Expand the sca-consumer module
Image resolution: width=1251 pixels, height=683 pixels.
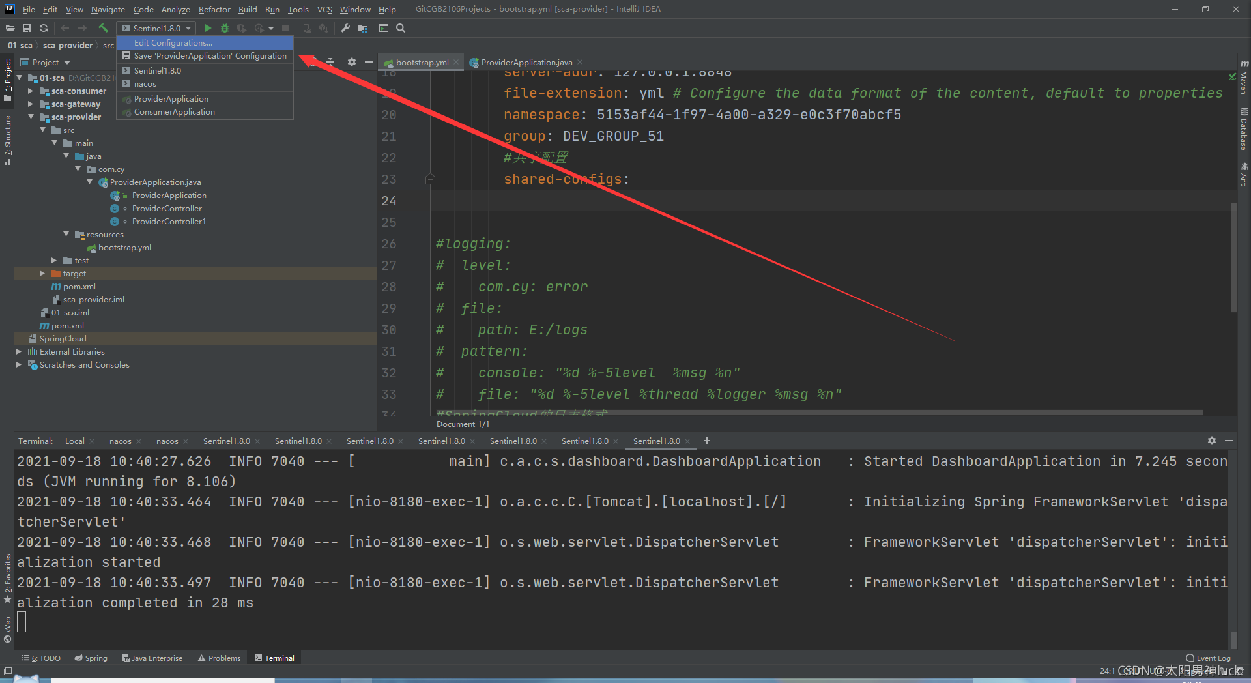point(31,91)
